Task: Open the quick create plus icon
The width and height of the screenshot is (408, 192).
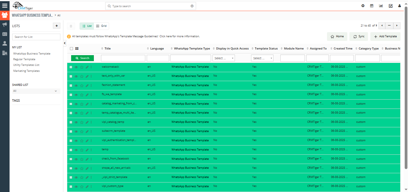Action: click(x=363, y=6)
